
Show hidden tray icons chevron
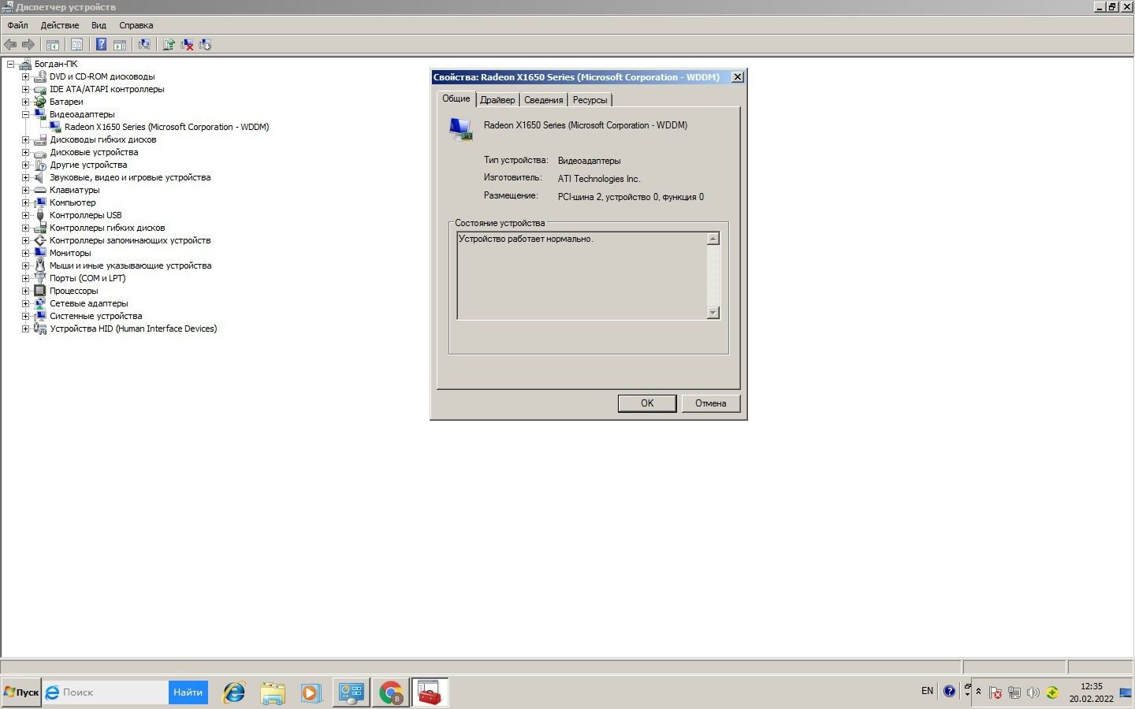click(x=979, y=692)
